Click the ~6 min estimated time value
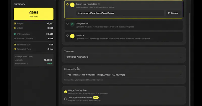Screen dimensions: 202x106 tap(50, 49)
